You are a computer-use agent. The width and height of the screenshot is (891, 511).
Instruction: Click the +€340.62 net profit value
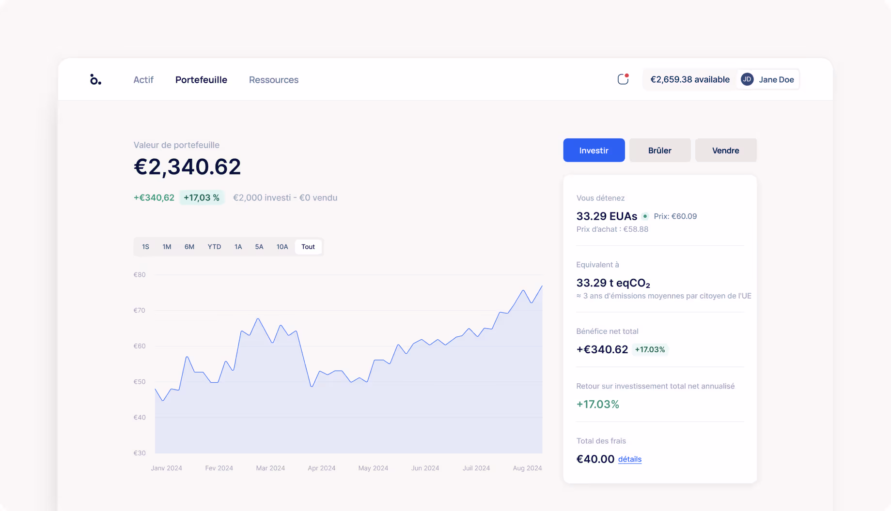click(x=602, y=349)
